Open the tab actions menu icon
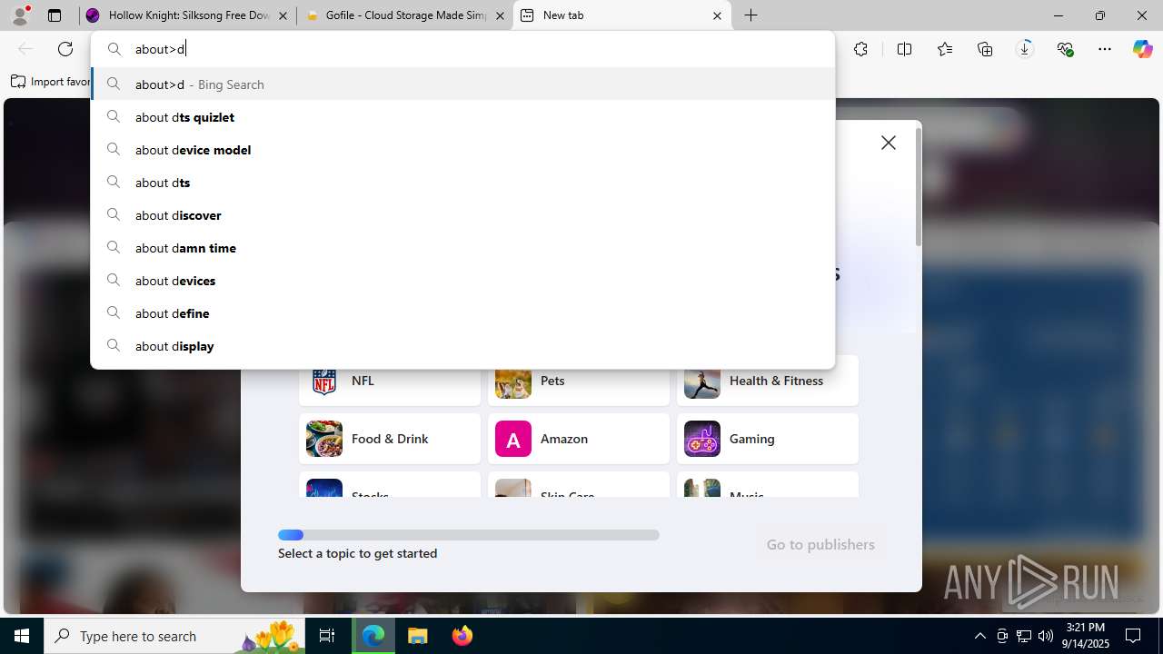Screen dimensions: 1163x654 pyautogui.click(x=55, y=15)
